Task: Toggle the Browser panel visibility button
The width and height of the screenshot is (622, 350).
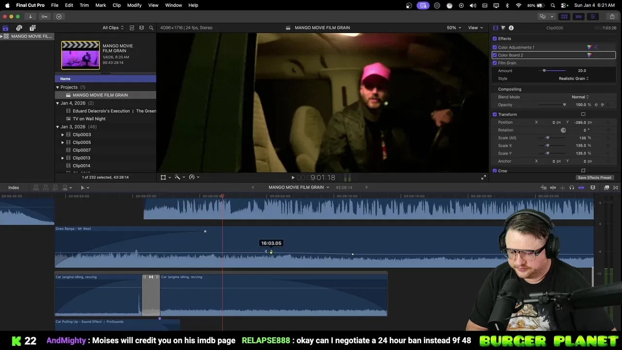Action: tap(564, 17)
